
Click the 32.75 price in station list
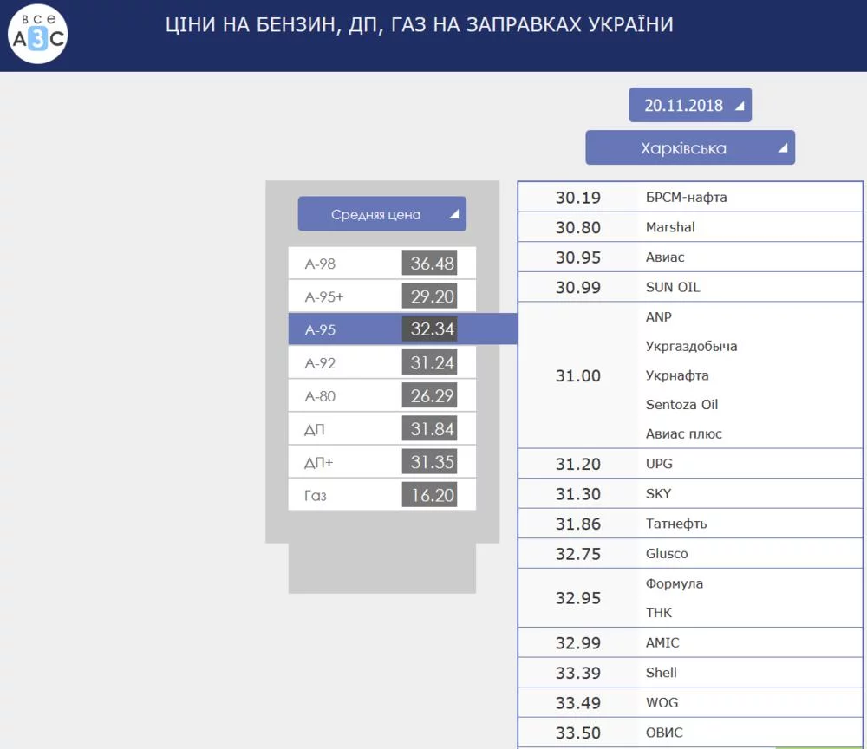577,553
